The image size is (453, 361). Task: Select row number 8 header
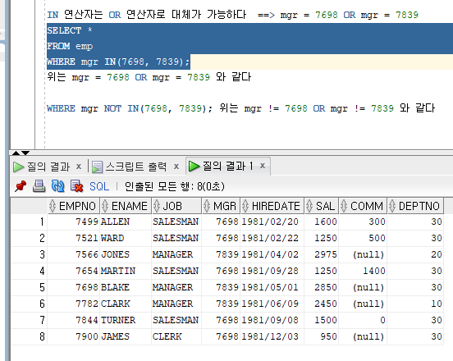pyautogui.click(x=30, y=336)
